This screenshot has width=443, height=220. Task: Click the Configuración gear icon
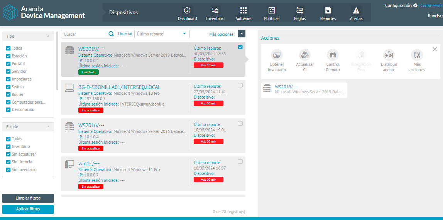(415, 5)
